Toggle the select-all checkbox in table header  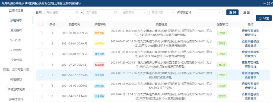point(41,24)
